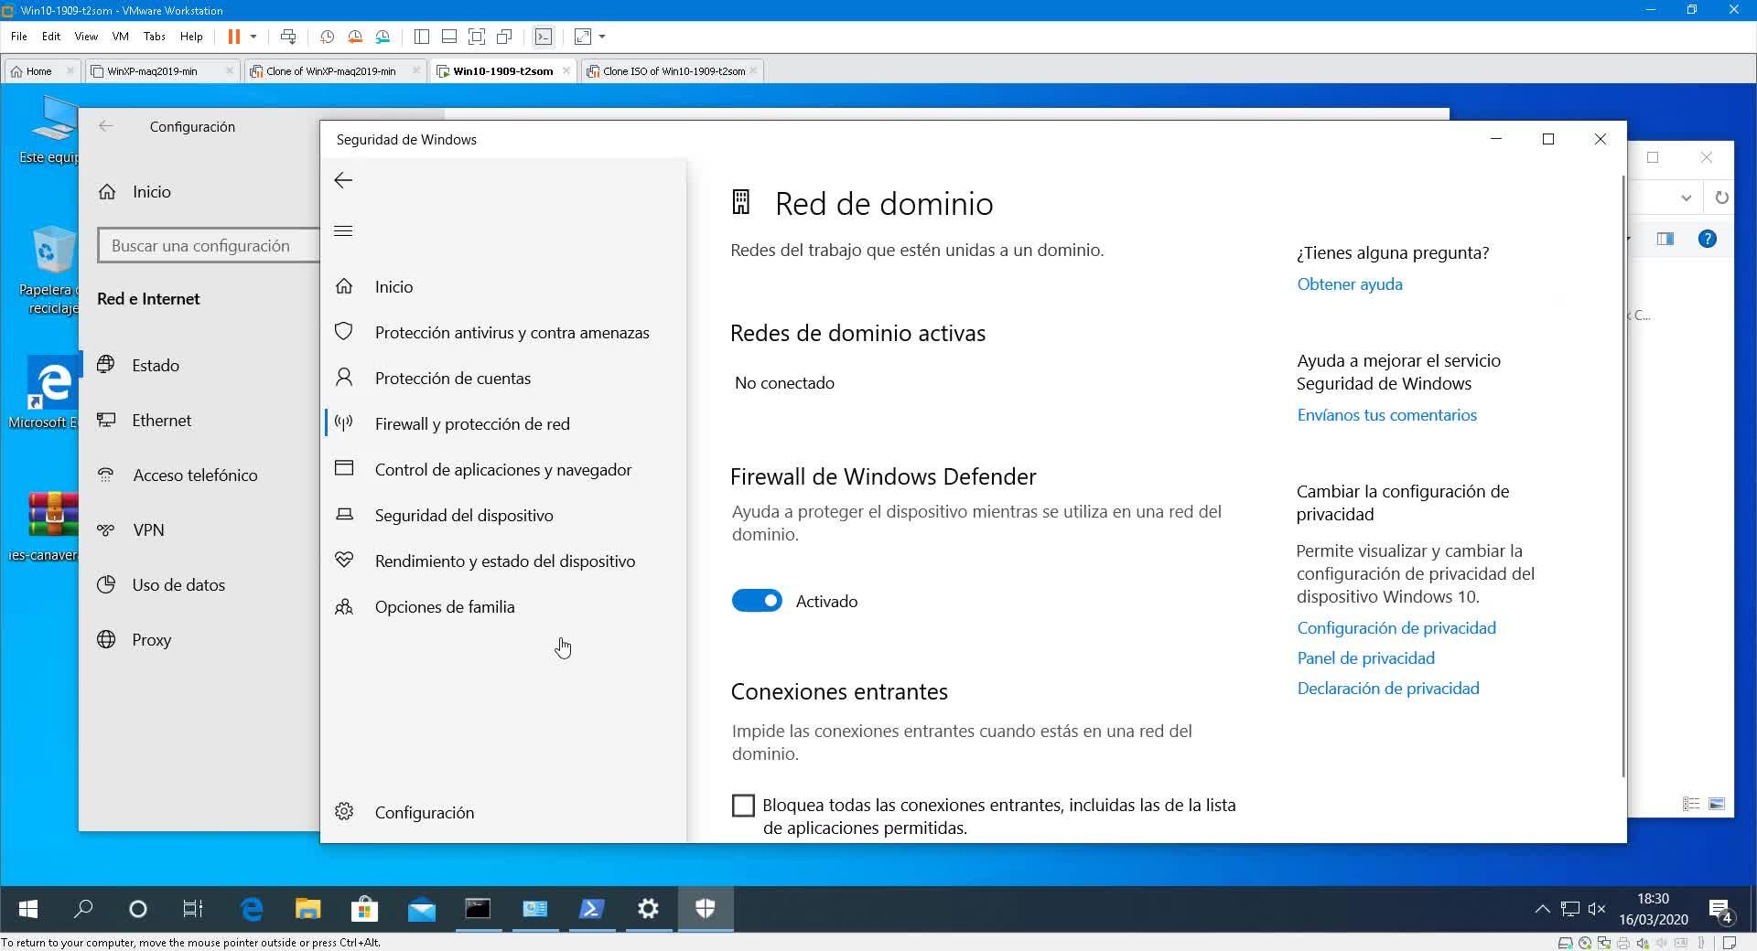This screenshot has height=951, width=1757.
Task: Show hidden tray icons chevron
Action: click(1542, 908)
